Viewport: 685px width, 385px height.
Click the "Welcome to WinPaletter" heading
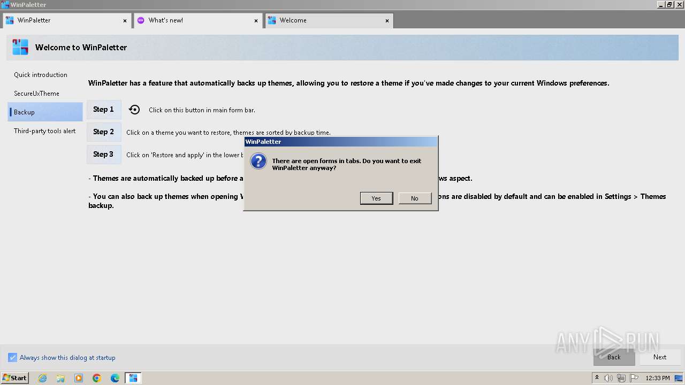pos(81,48)
